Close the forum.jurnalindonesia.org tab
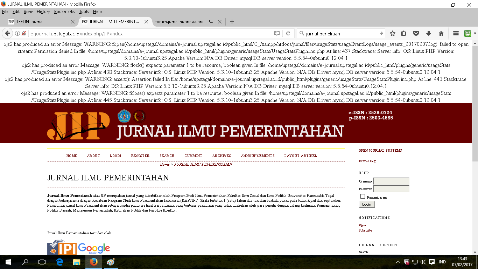The image size is (478, 269). 219,22
